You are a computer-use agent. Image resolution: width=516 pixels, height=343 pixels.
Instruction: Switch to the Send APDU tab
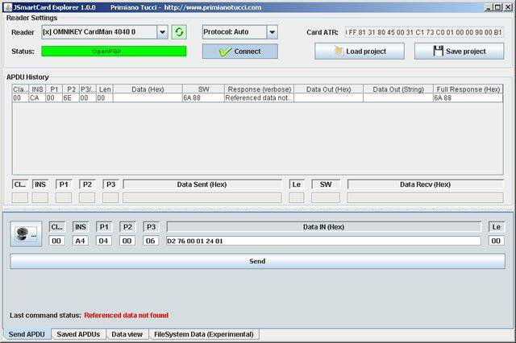coord(27,334)
